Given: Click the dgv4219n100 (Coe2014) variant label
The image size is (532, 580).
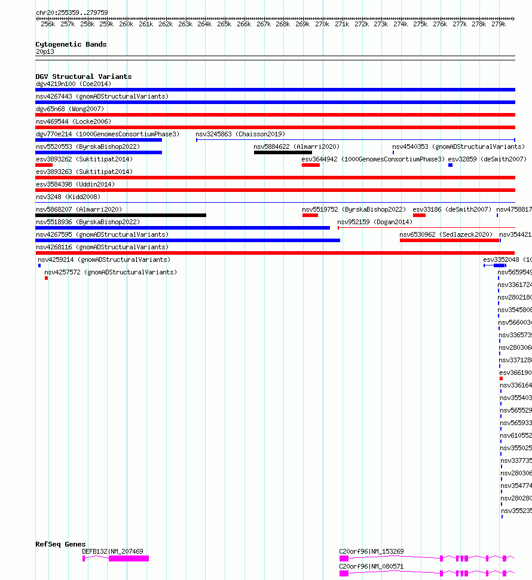Looking at the screenshot, I should tap(73, 84).
